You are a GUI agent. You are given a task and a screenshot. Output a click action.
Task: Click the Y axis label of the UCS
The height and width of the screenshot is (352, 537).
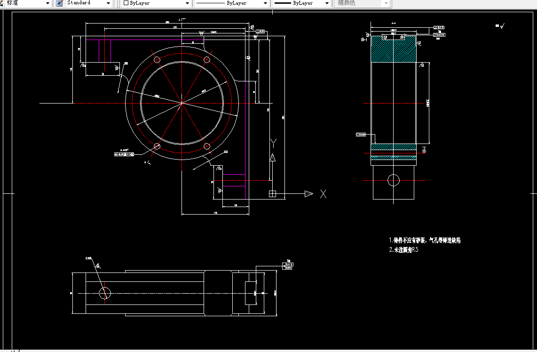pos(273,143)
